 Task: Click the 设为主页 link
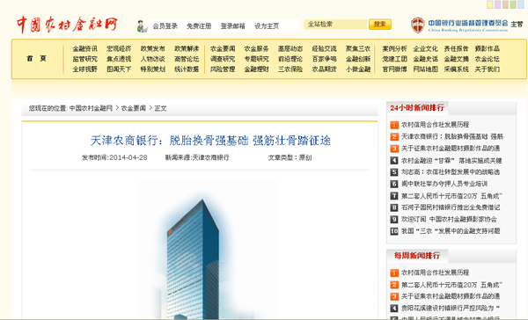click(267, 26)
